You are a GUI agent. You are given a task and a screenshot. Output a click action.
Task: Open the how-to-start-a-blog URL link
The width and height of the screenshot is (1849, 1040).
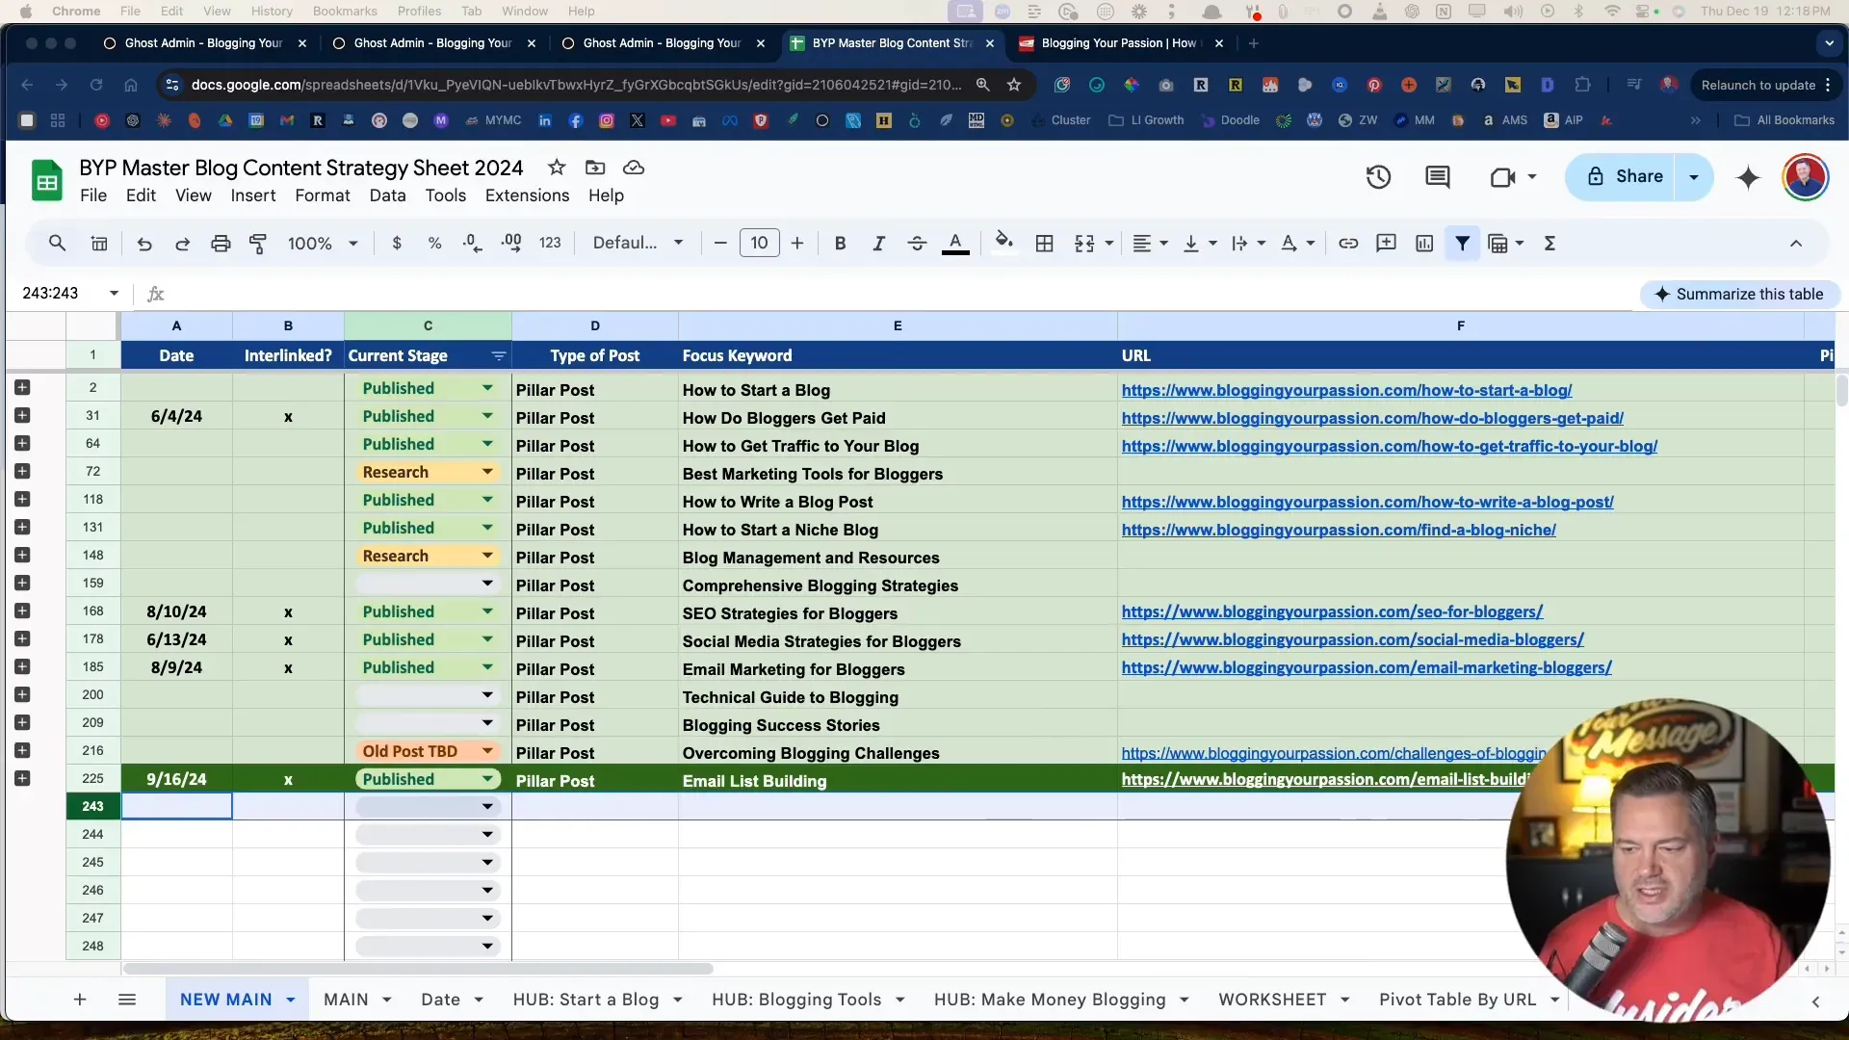pos(1345,390)
